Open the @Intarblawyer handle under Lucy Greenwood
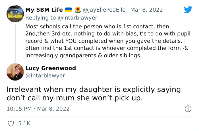The width and height of the screenshot is (199, 131). point(45,75)
